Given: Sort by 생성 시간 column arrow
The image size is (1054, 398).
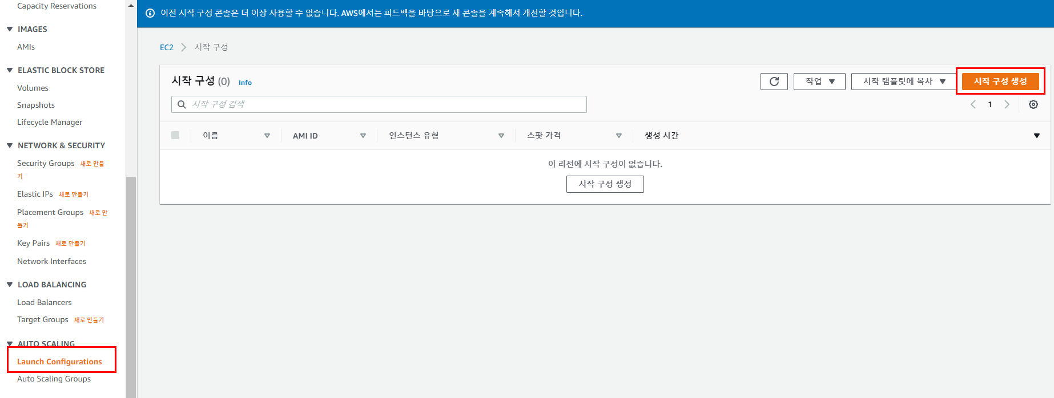Looking at the screenshot, I should (1037, 136).
